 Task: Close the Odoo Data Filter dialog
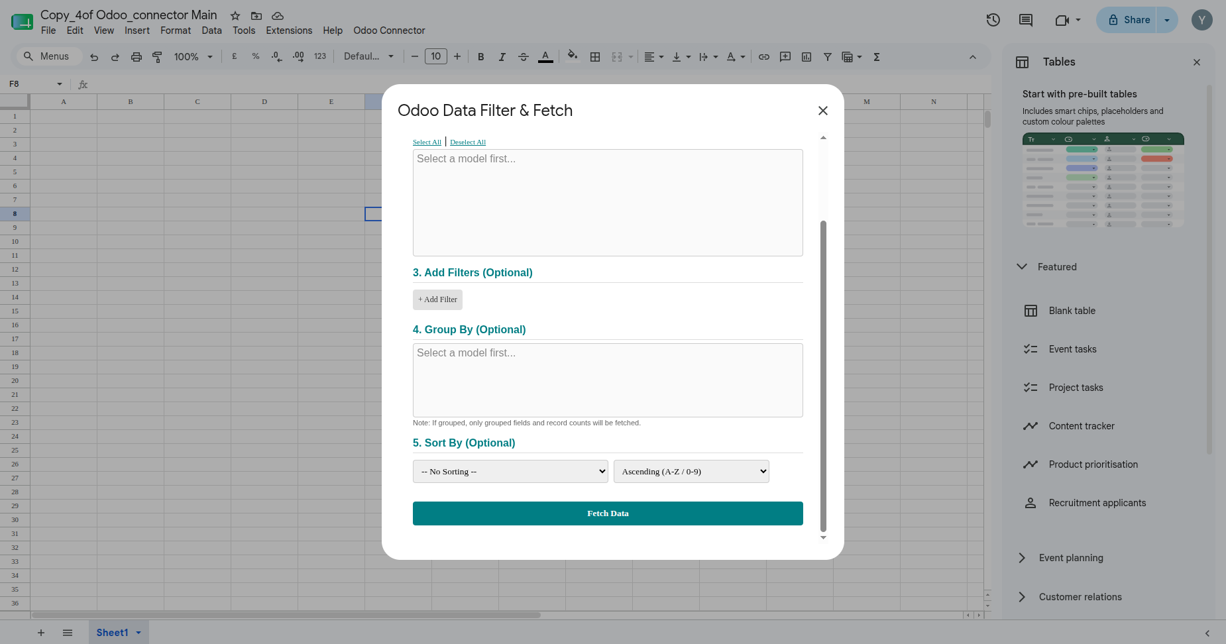[823, 111]
